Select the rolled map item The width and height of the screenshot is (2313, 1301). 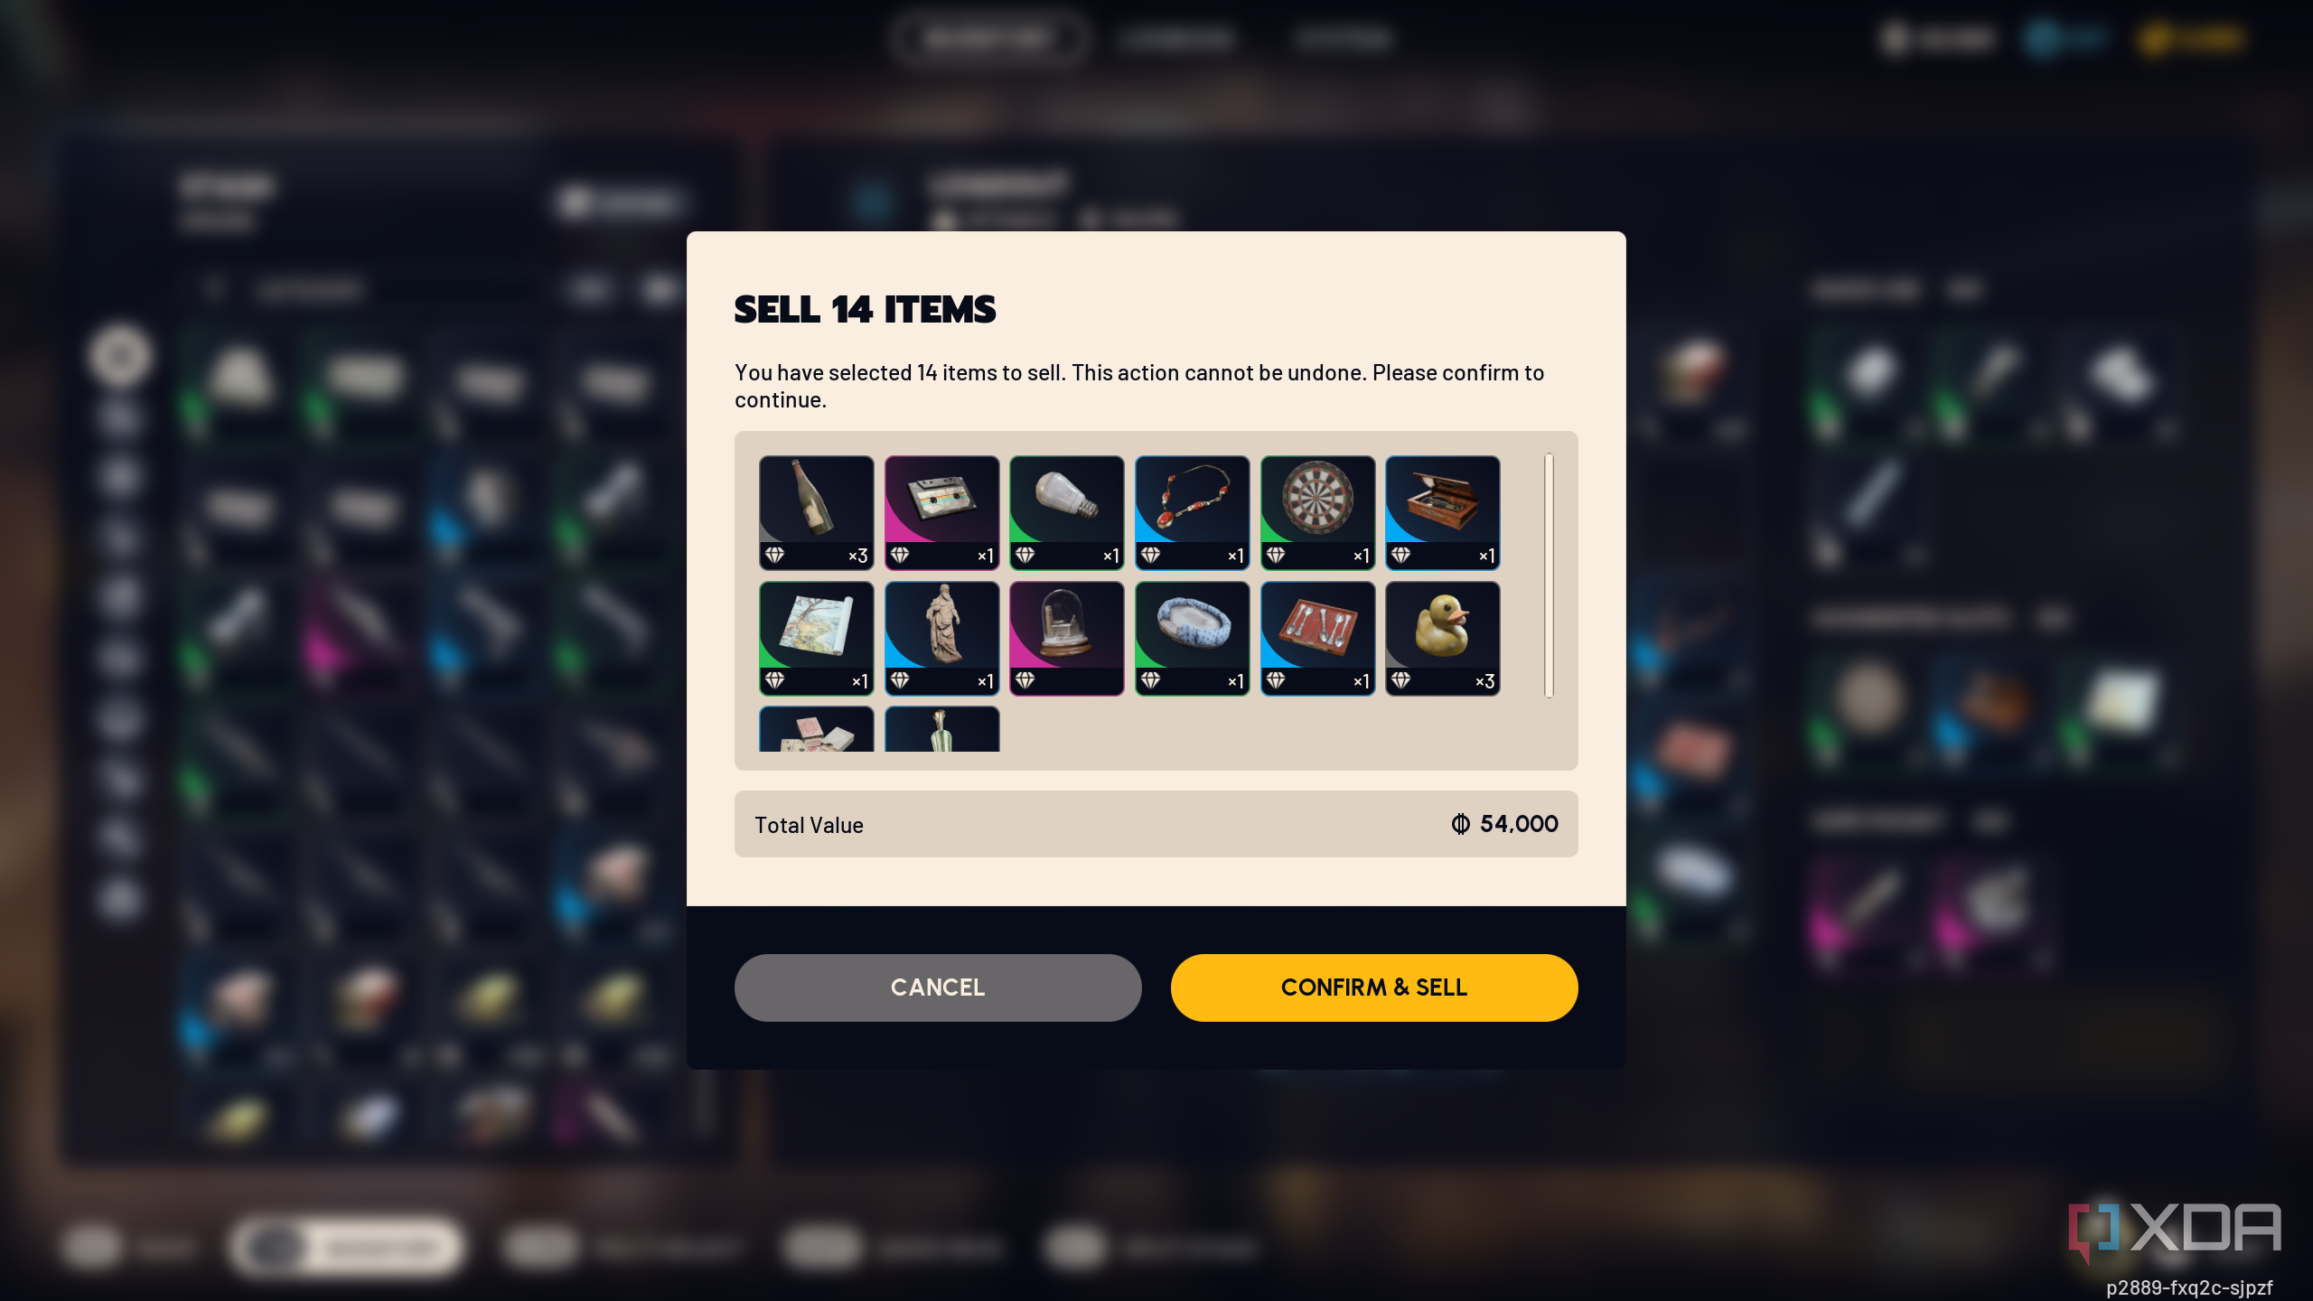(x=816, y=638)
